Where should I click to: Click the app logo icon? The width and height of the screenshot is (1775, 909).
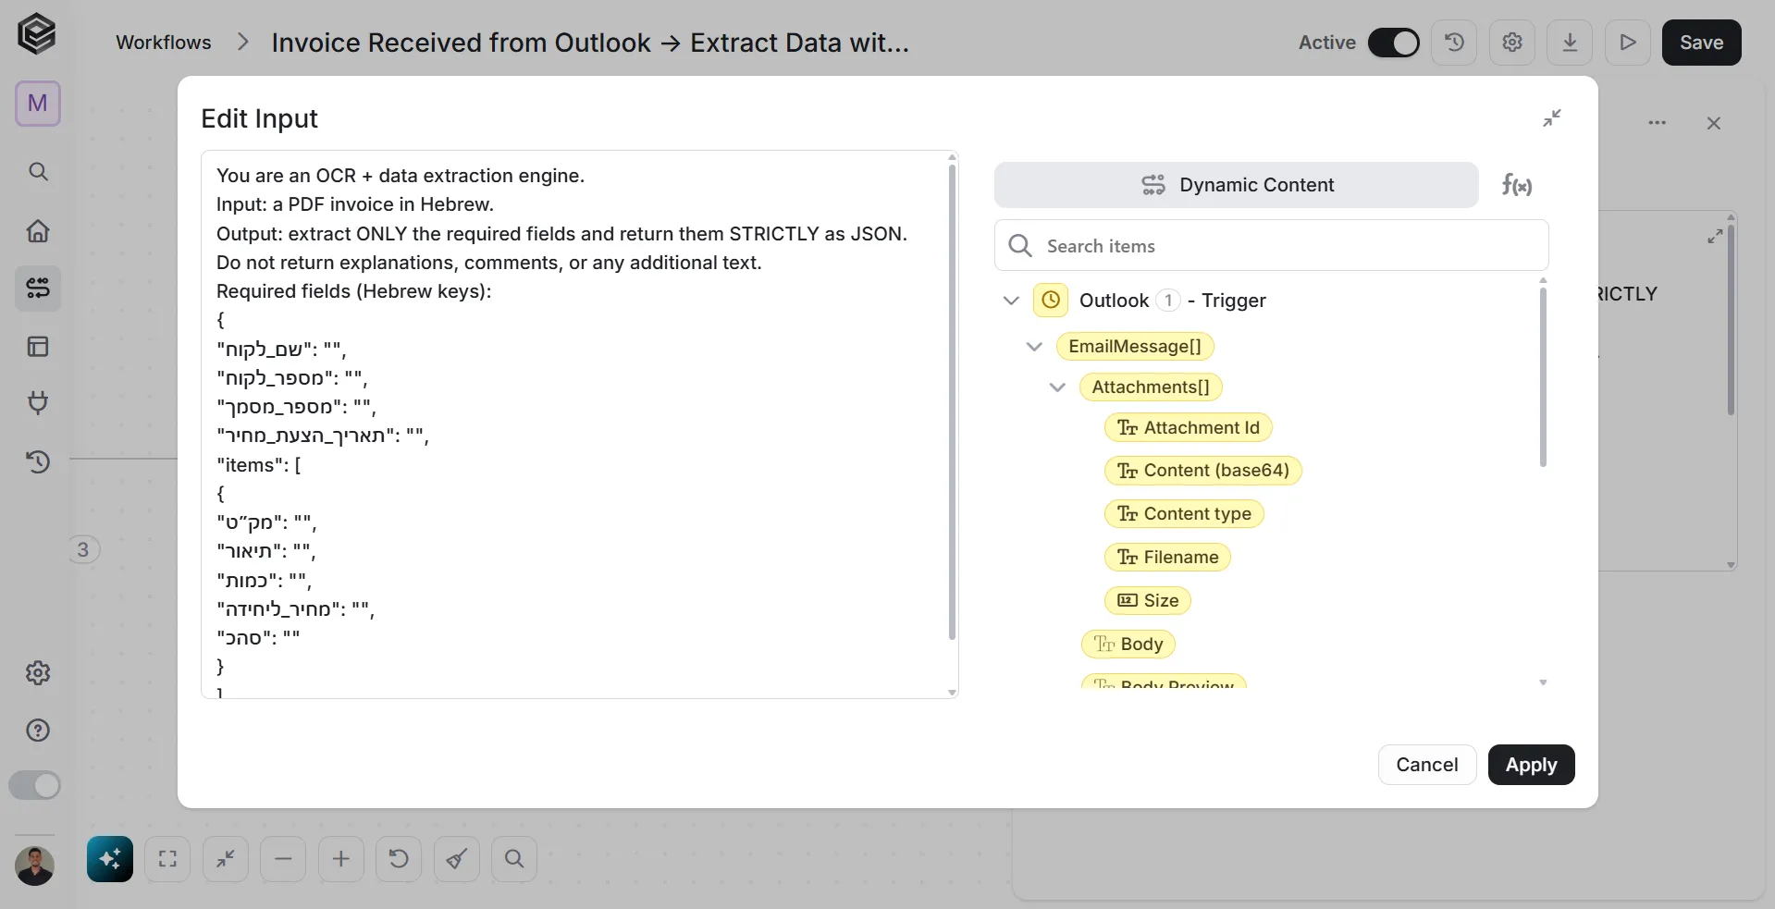37,34
